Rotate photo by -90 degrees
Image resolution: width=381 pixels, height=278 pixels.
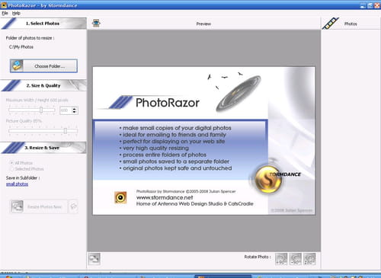pyautogui.click(x=296, y=259)
